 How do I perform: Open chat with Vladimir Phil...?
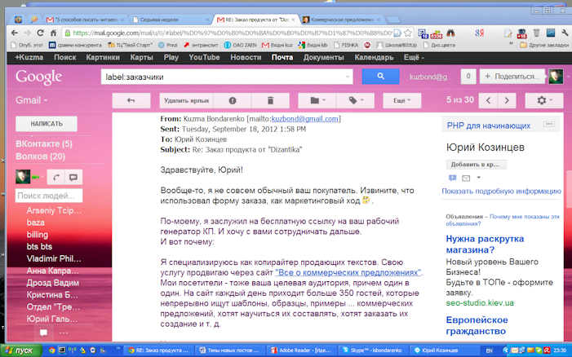tap(54, 258)
